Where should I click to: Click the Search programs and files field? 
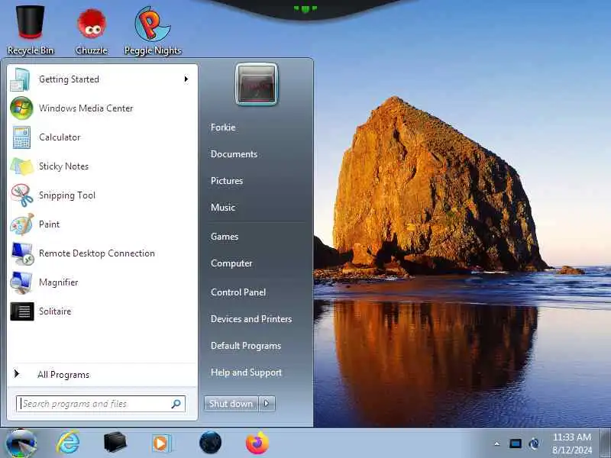(101, 404)
